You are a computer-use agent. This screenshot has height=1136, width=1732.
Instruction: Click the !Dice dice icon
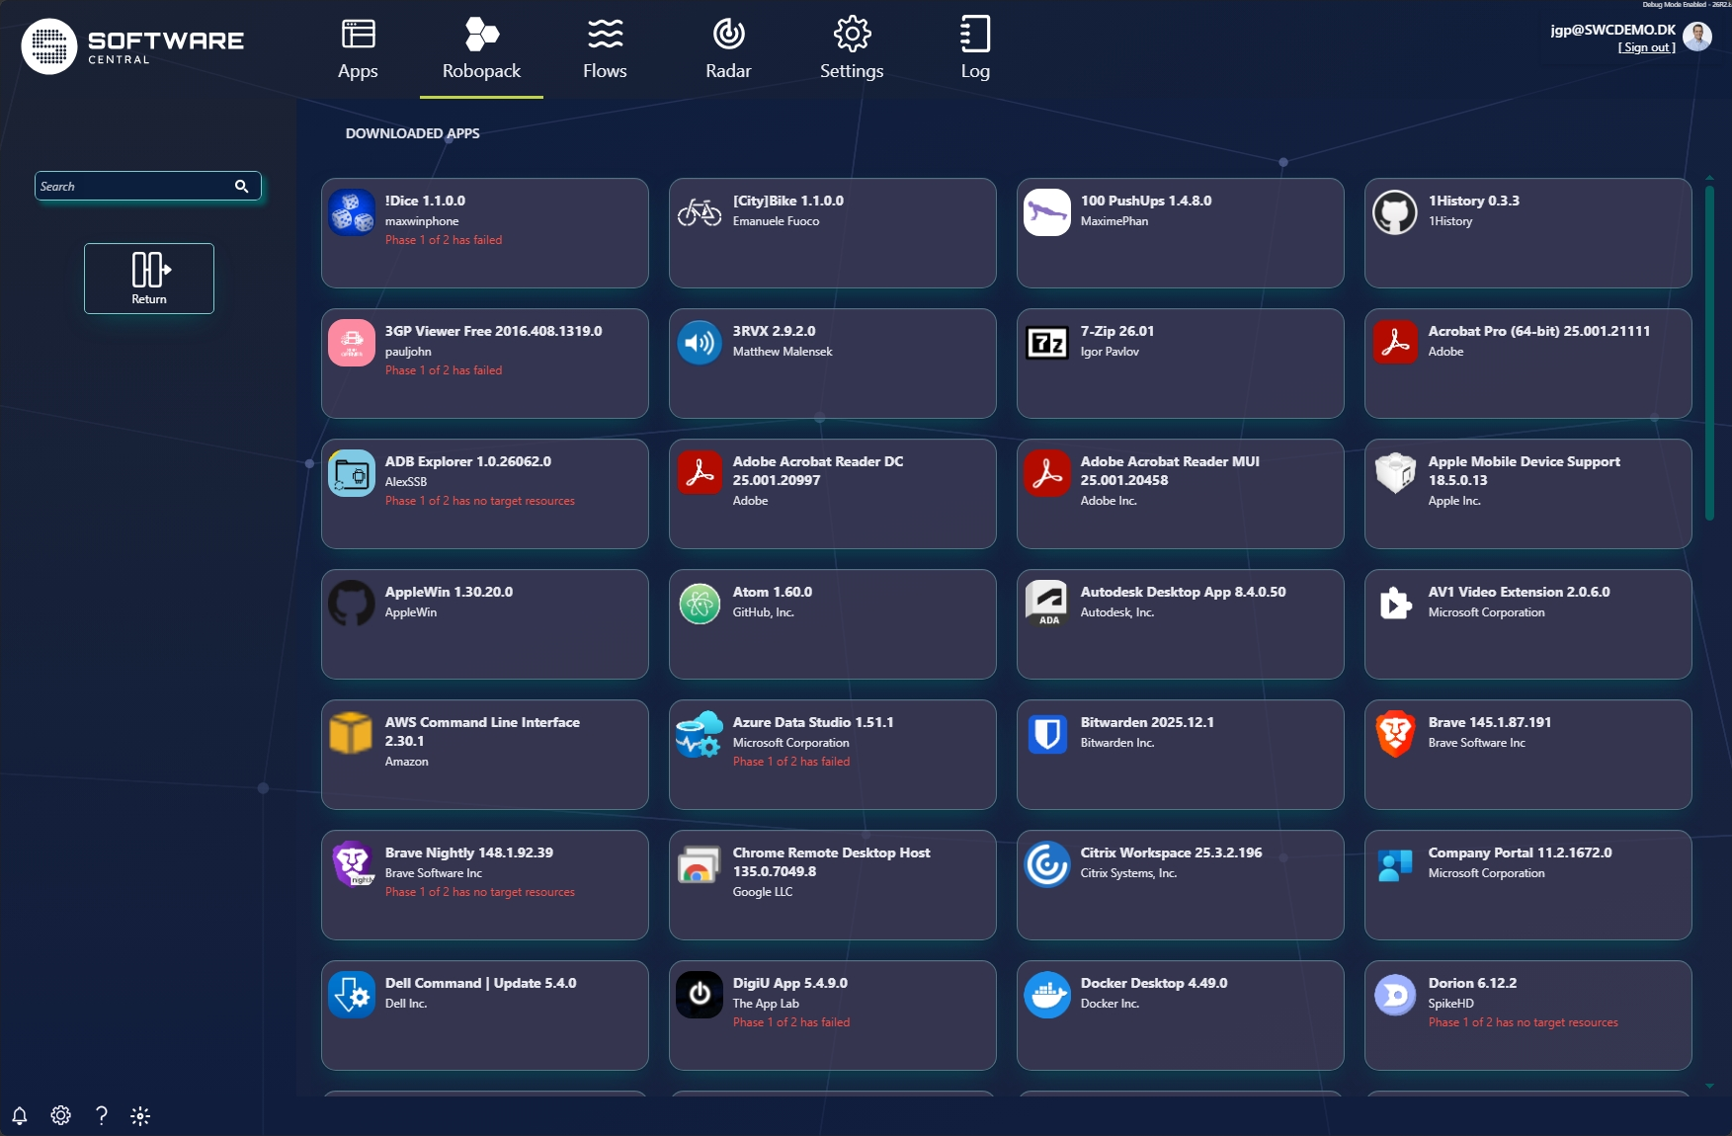(x=352, y=212)
